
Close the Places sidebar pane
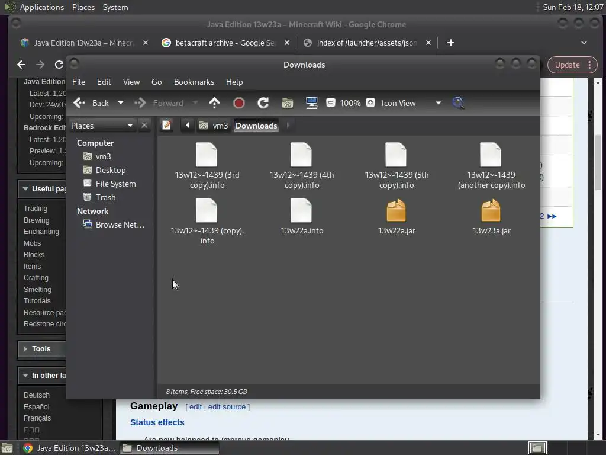point(144,126)
